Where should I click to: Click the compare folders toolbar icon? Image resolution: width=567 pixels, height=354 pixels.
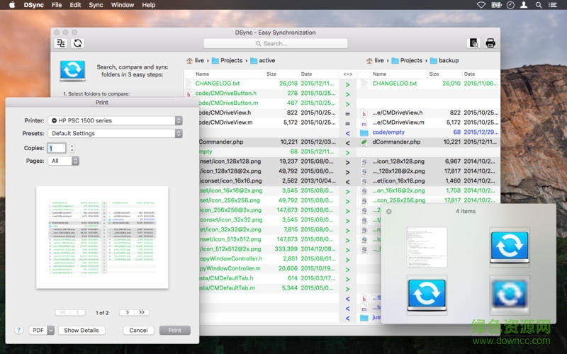click(x=62, y=43)
